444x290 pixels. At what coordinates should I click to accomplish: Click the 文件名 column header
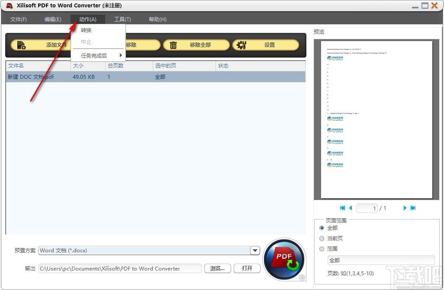tap(38, 66)
